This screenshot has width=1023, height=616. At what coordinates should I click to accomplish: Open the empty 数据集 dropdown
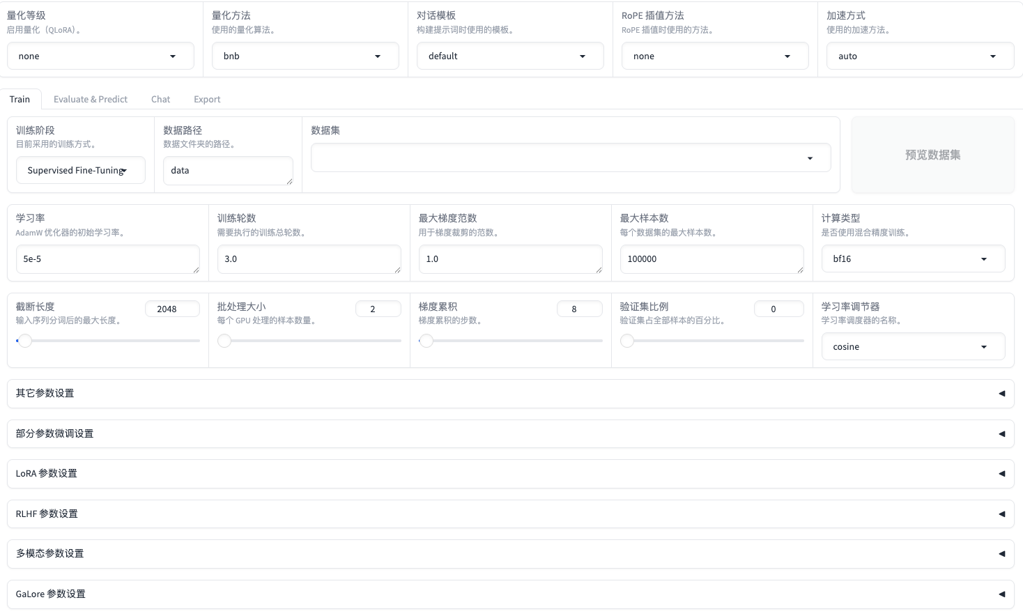[570, 157]
